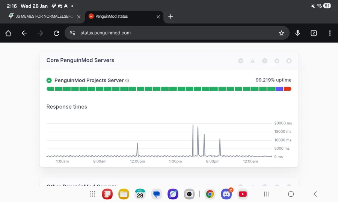This screenshot has height=202, width=338.
Task: Filter by operational checkmark status icon
Action: point(241,61)
